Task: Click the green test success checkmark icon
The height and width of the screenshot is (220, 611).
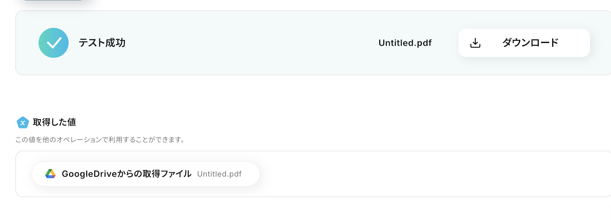Action: pos(53,43)
